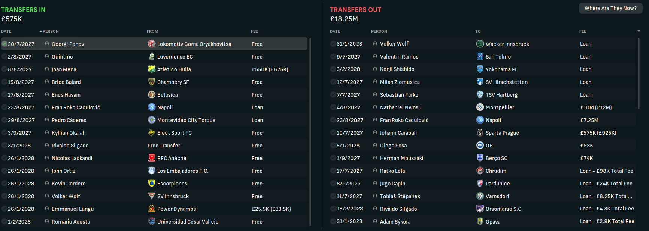Sort Transfers In by From column header
This screenshot has height=231, width=649.
[x=152, y=31]
